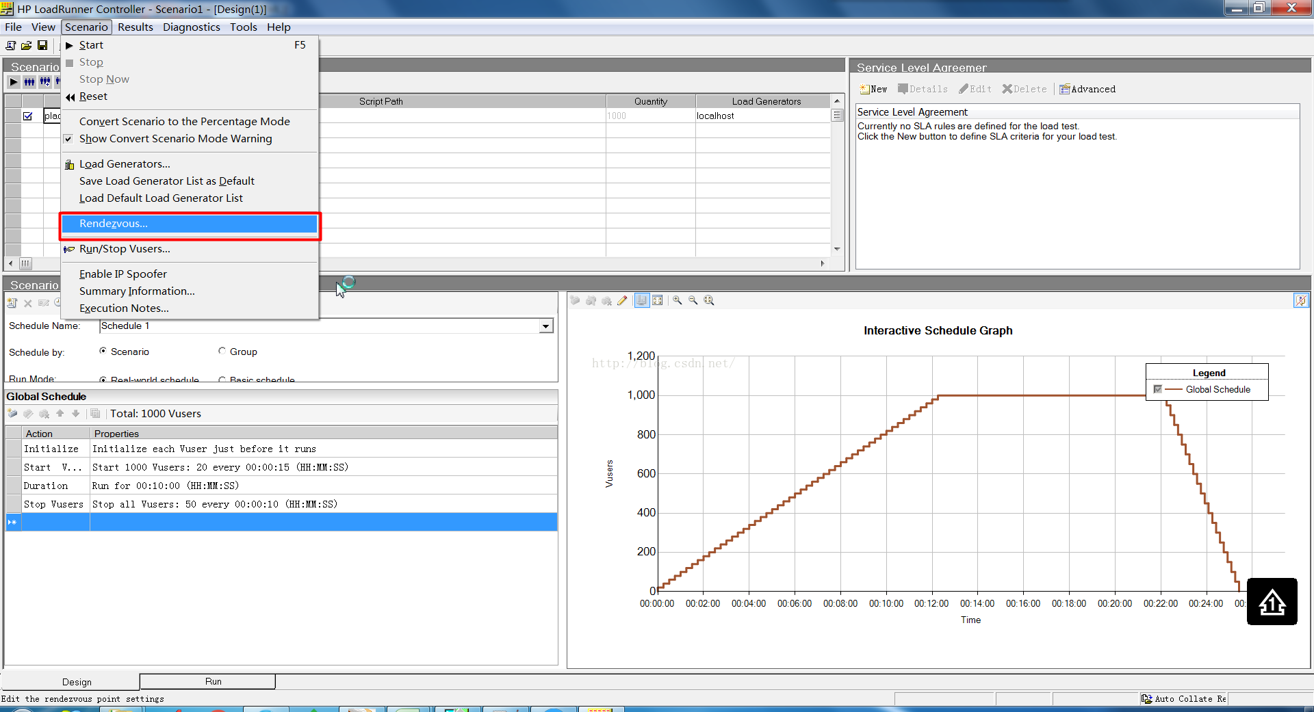Open the File menu
The image size is (1314, 712).
coord(13,27)
